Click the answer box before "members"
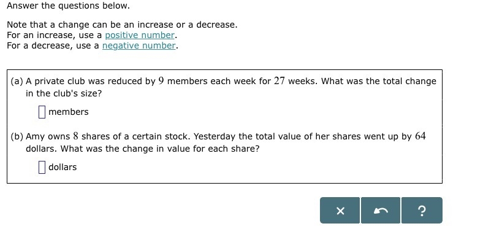 point(42,112)
